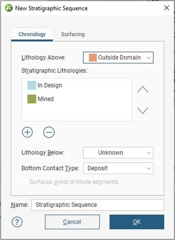Click the Leapfrog application logo icon
The image size is (175, 240).
tap(9, 8)
